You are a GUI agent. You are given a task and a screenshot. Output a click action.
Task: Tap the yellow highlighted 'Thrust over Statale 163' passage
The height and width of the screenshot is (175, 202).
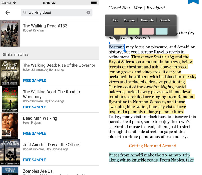click(x=152, y=84)
